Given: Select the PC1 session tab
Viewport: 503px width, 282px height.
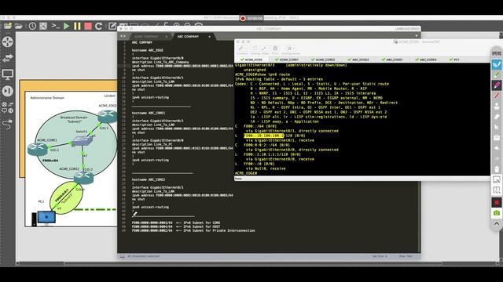Looking at the screenshot, I should tap(454, 60).
